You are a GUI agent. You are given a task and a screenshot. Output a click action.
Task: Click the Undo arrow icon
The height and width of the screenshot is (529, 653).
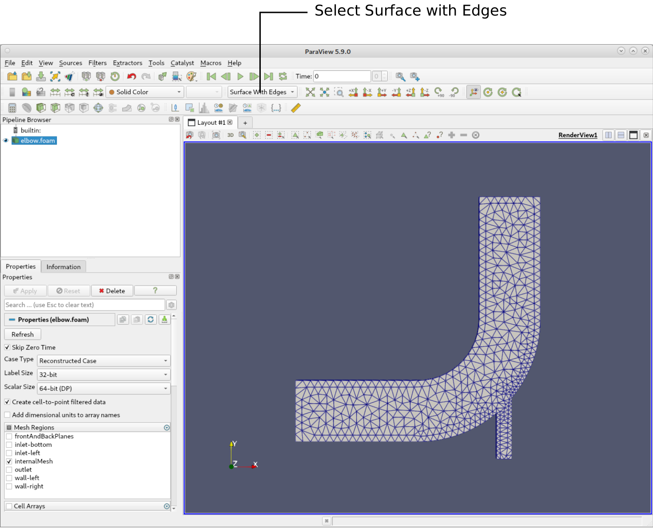click(x=131, y=76)
